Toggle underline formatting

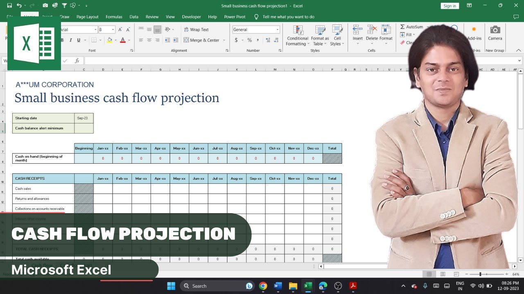[79, 40]
